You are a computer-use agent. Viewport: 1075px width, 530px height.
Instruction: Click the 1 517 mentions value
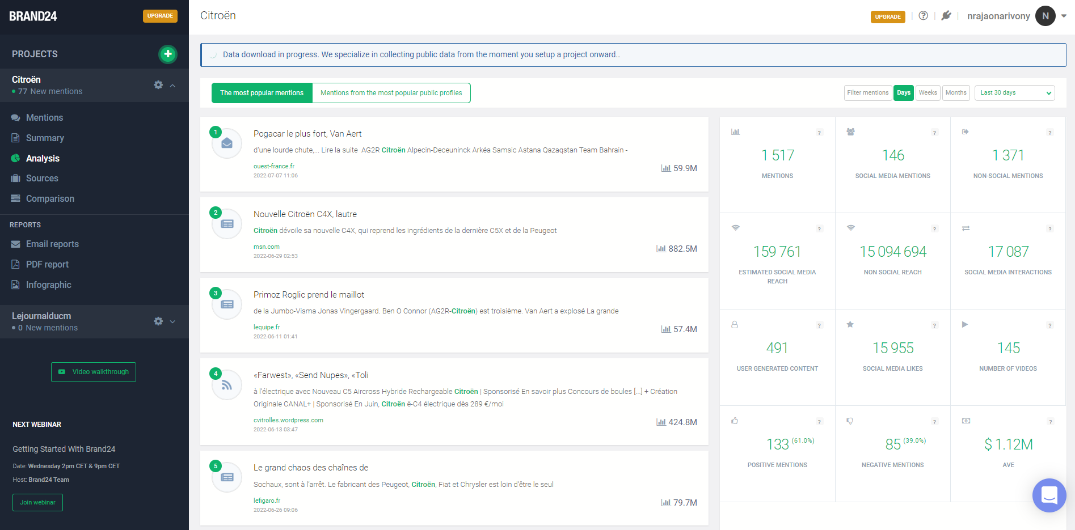pyautogui.click(x=777, y=155)
